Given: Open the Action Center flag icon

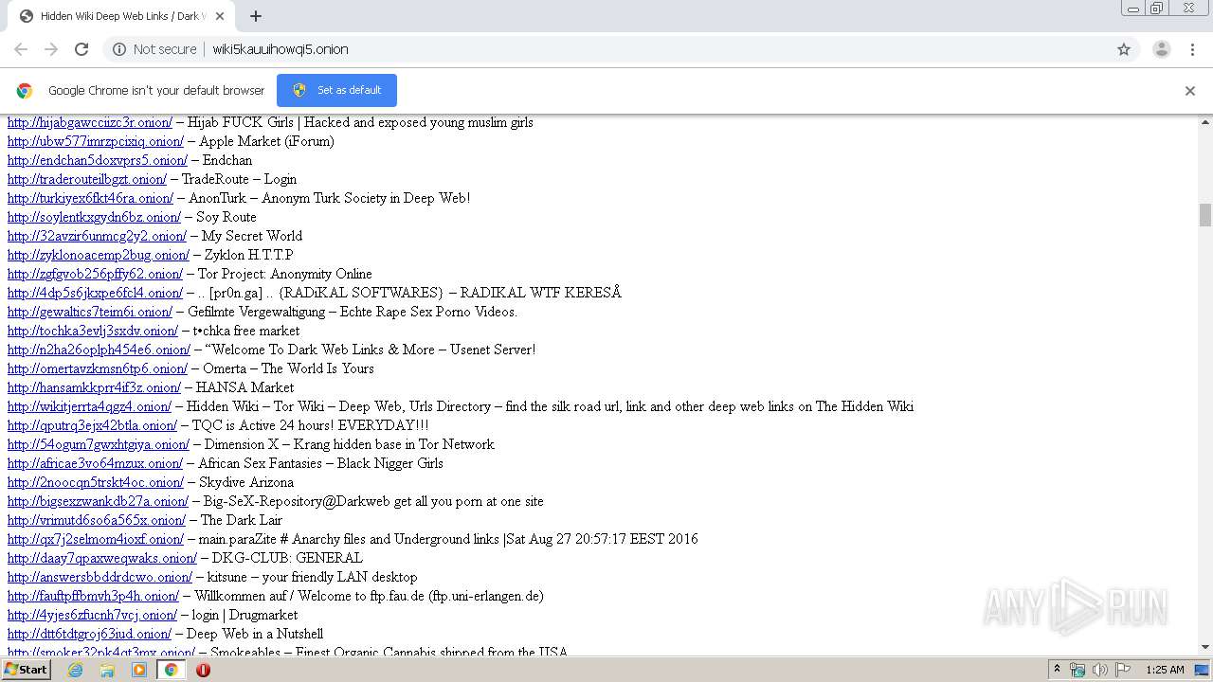Looking at the screenshot, I should pos(1123,670).
